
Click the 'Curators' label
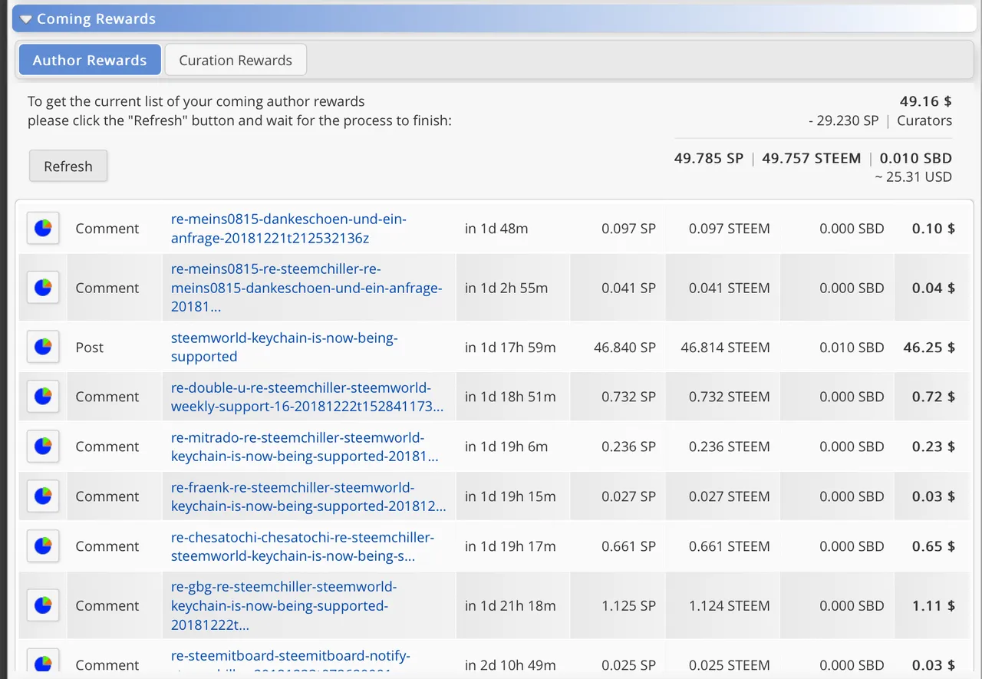(924, 120)
